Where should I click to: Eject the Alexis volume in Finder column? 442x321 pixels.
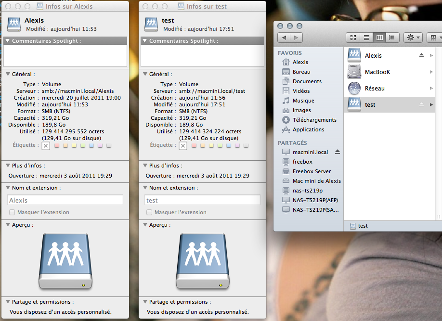coord(421,55)
